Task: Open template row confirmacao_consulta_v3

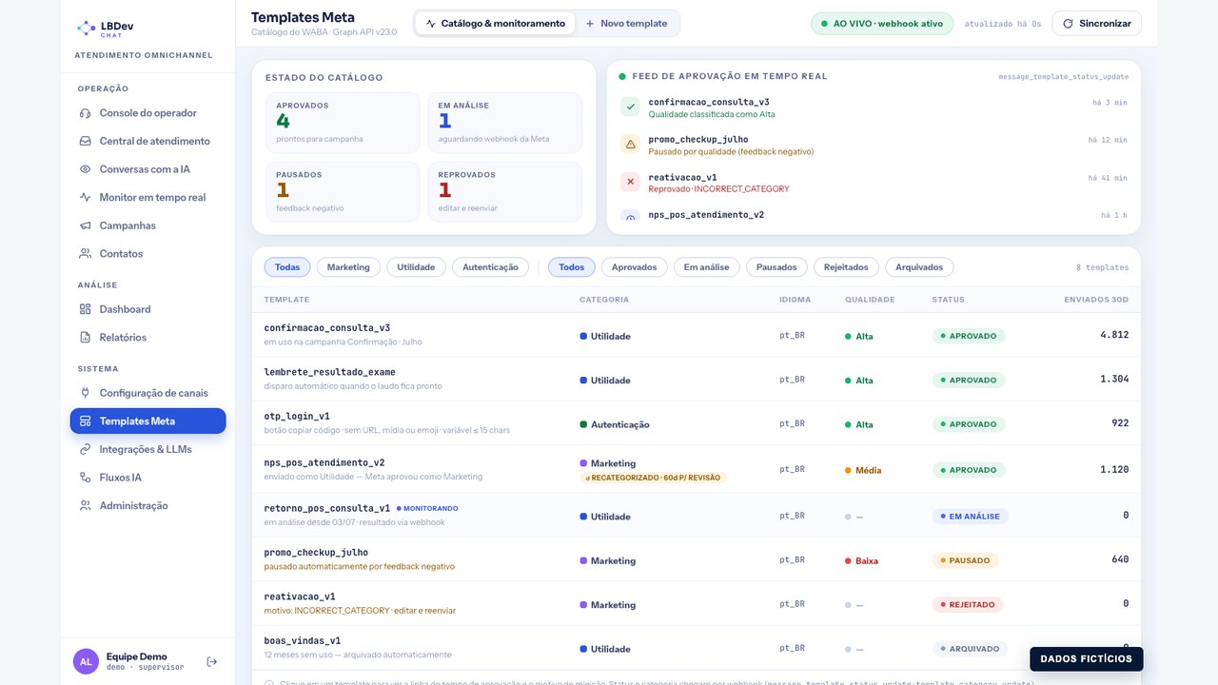Action: 697,335
